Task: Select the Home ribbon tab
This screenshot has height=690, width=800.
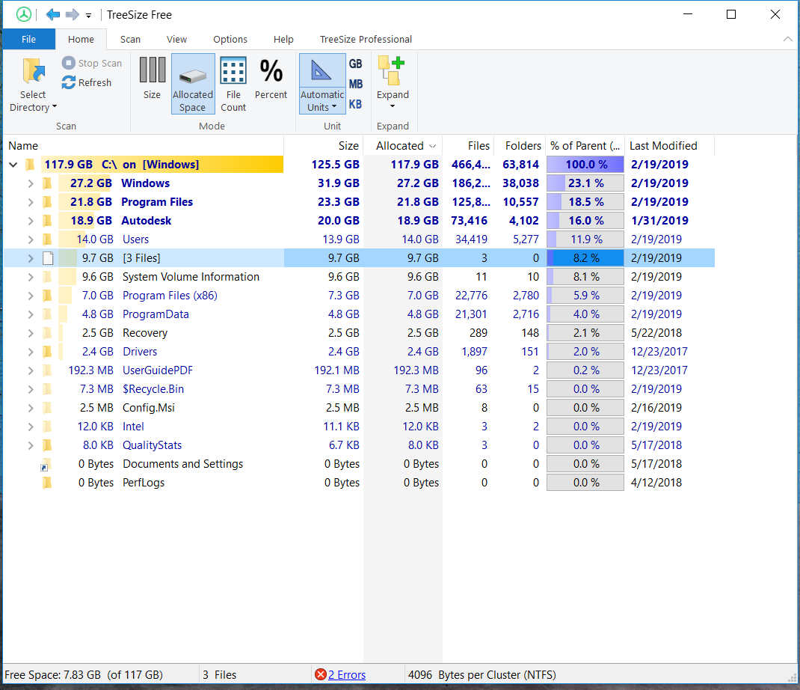Action: tap(81, 40)
